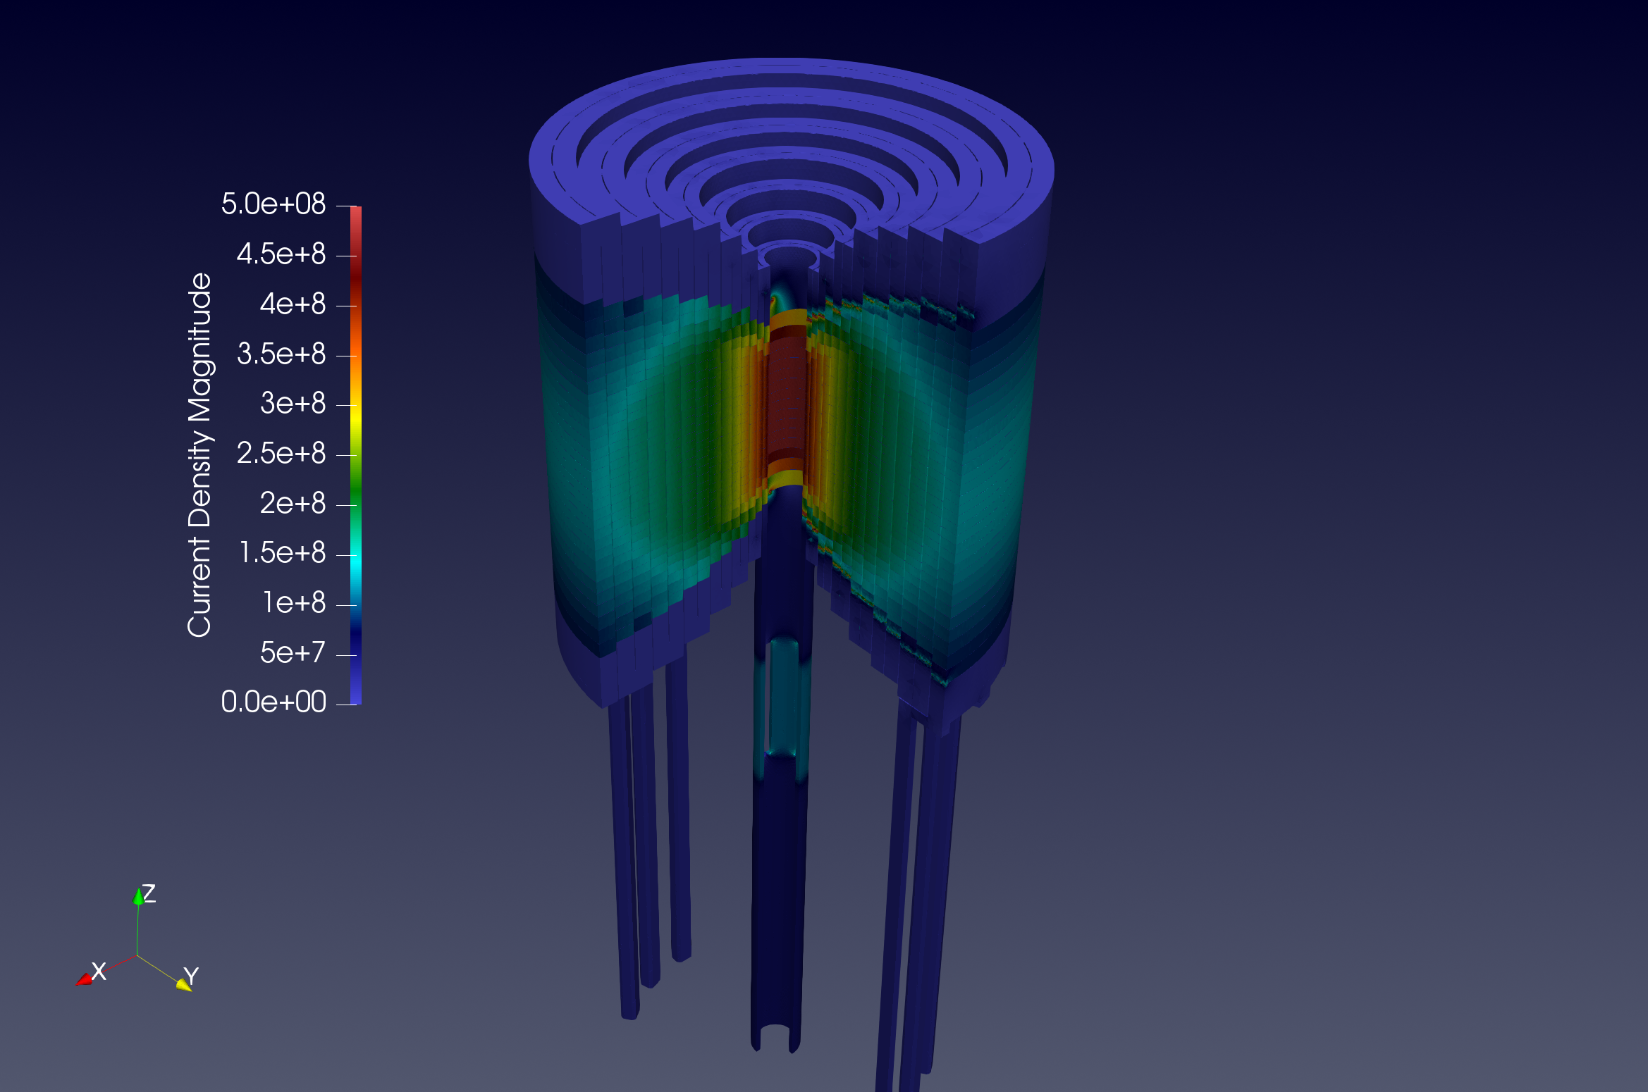Click the 4e+8 tick mark on the legend
Image resolution: width=1648 pixels, height=1092 pixels.
pos(345,304)
